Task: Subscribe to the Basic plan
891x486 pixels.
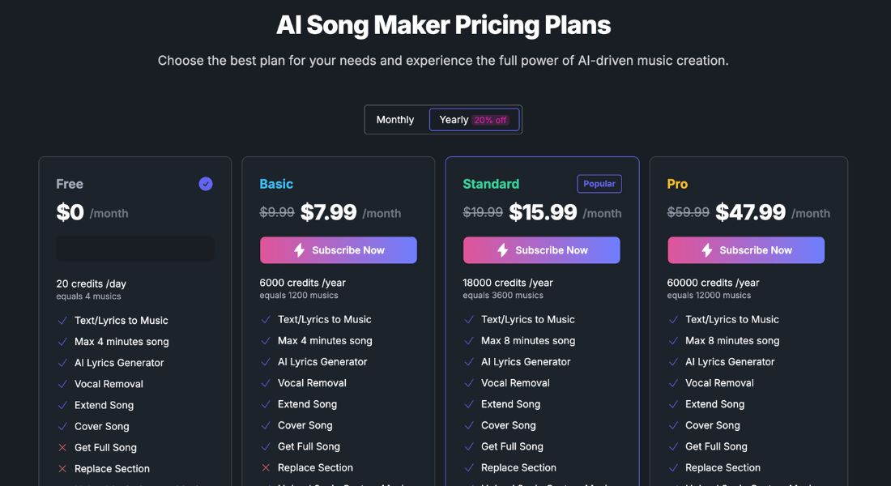Action: [x=338, y=250]
